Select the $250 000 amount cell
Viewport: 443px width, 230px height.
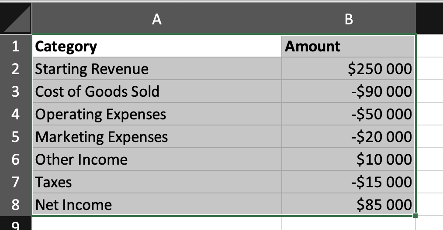(348, 69)
